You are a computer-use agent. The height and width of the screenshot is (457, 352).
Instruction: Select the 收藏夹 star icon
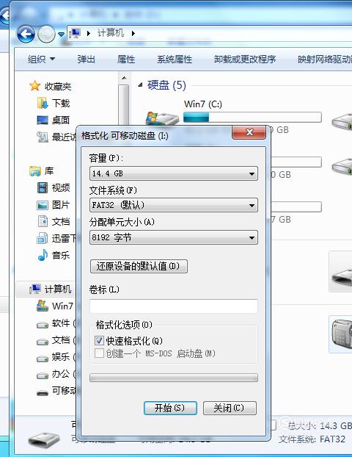(x=35, y=86)
